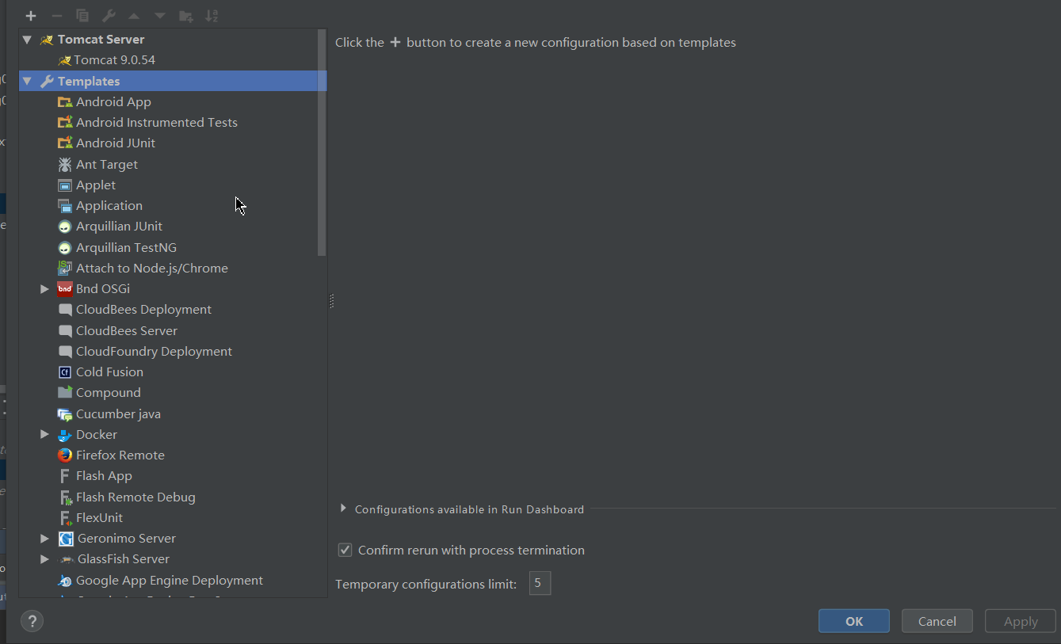Collapse the Templates tree node
The width and height of the screenshot is (1061, 644).
[x=27, y=81]
